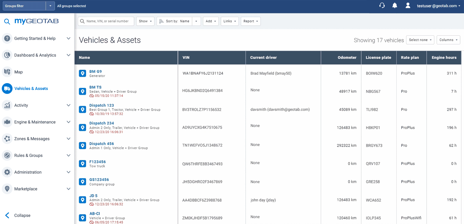
Task: Open the Select none dropdown
Action: coord(420,40)
